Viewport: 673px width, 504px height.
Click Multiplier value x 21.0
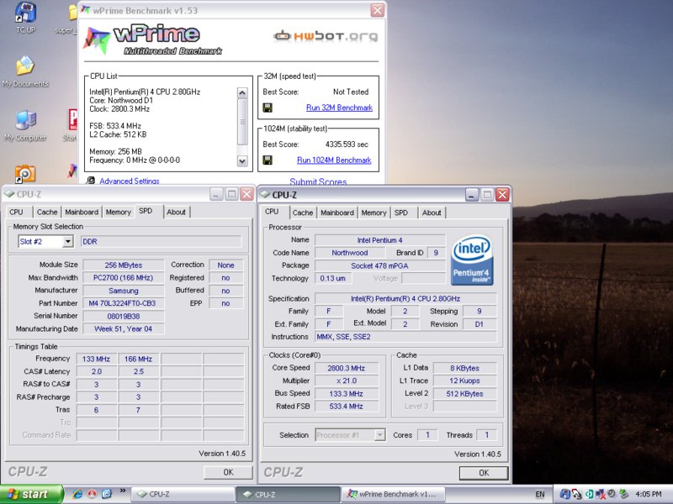coord(347,381)
